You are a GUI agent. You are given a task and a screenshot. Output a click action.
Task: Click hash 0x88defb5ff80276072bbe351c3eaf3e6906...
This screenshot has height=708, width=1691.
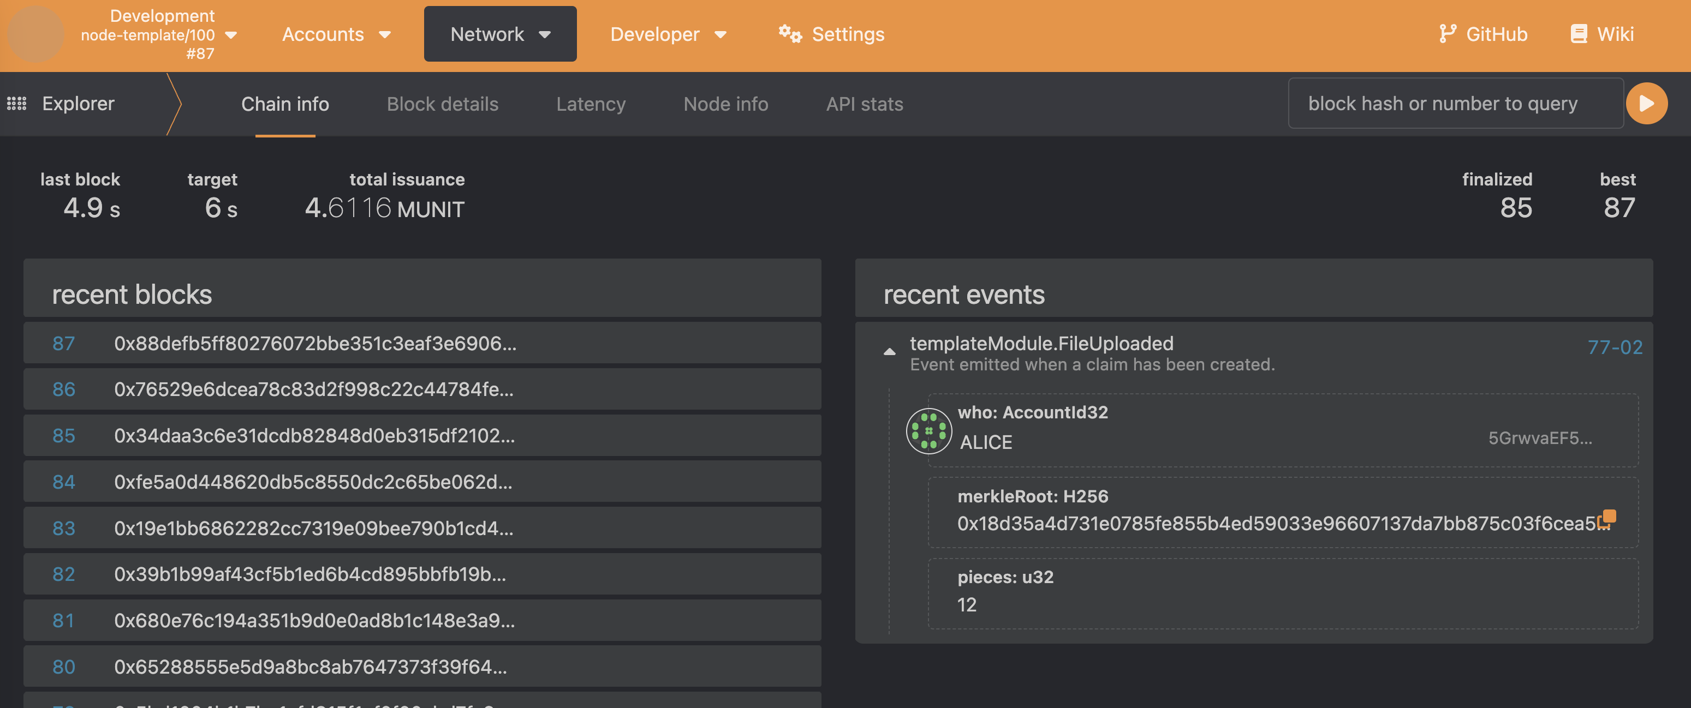[x=315, y=343]
